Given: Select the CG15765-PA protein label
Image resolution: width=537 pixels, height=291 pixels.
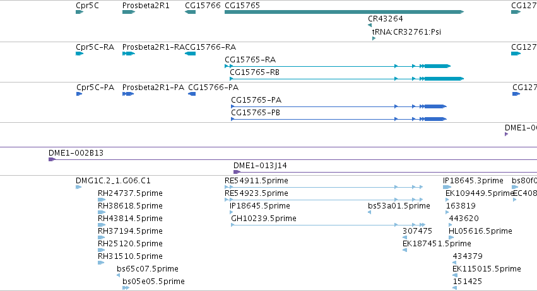Looking at the screenshot, I should click(x=256, y=100).
